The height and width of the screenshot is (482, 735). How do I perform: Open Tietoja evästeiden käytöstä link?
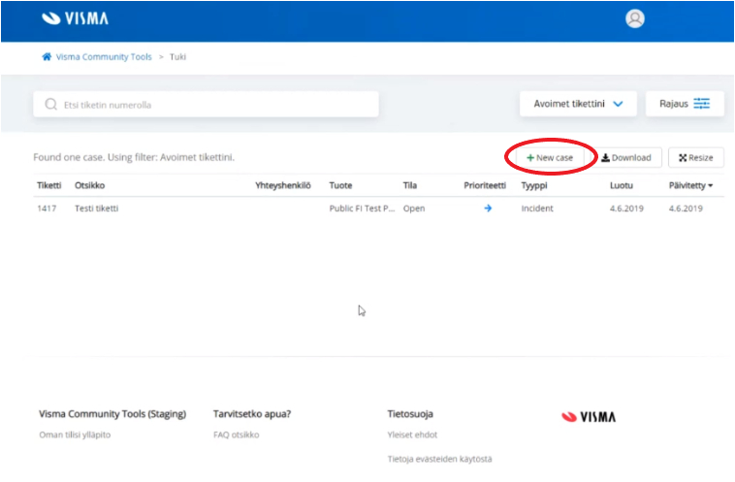point(439,459)
